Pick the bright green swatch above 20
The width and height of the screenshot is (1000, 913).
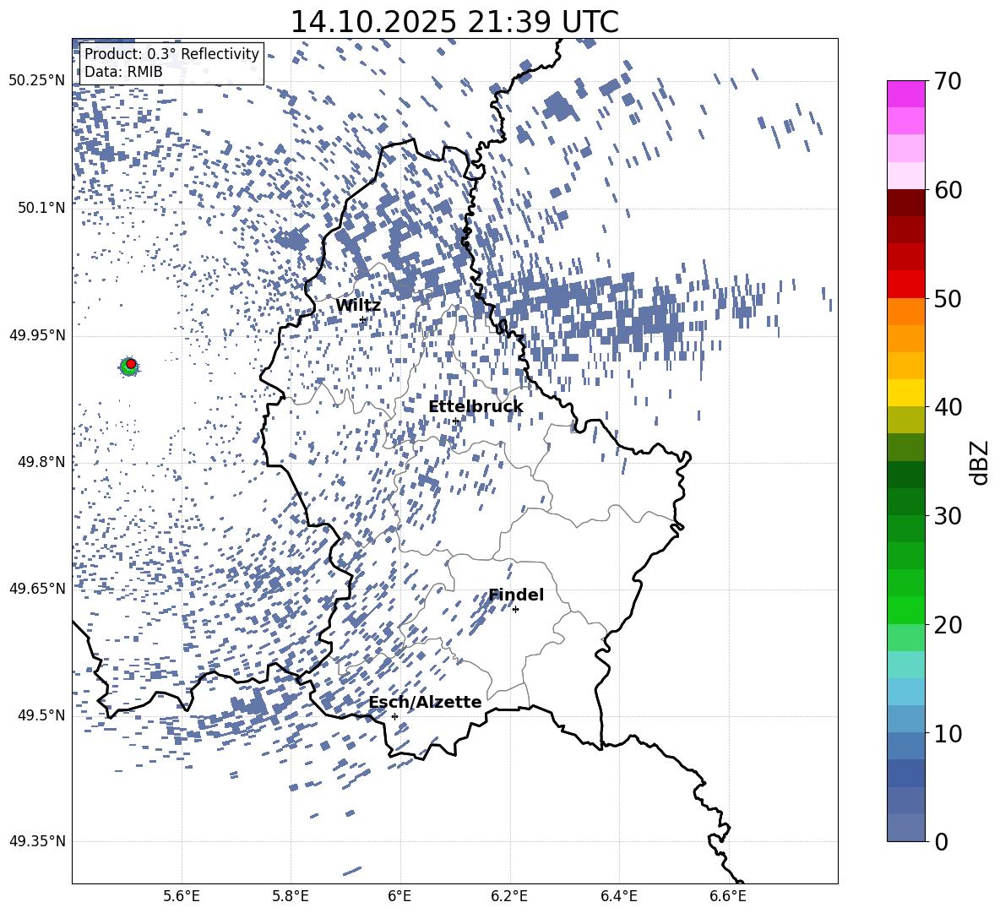[905, 610]
